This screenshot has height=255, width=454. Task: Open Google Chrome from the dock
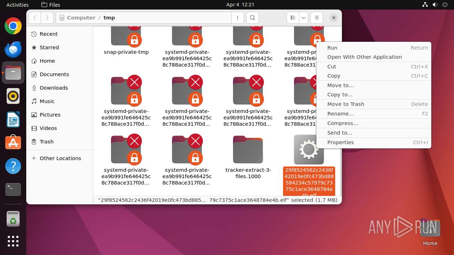click(13, 26)
